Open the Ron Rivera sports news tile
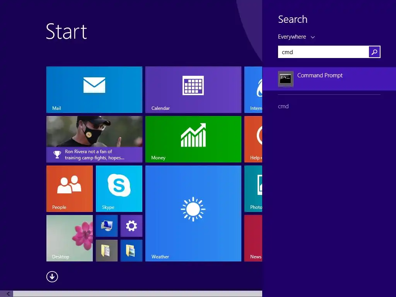This screenshot has width=396, height=297. (x=94, y=139)
